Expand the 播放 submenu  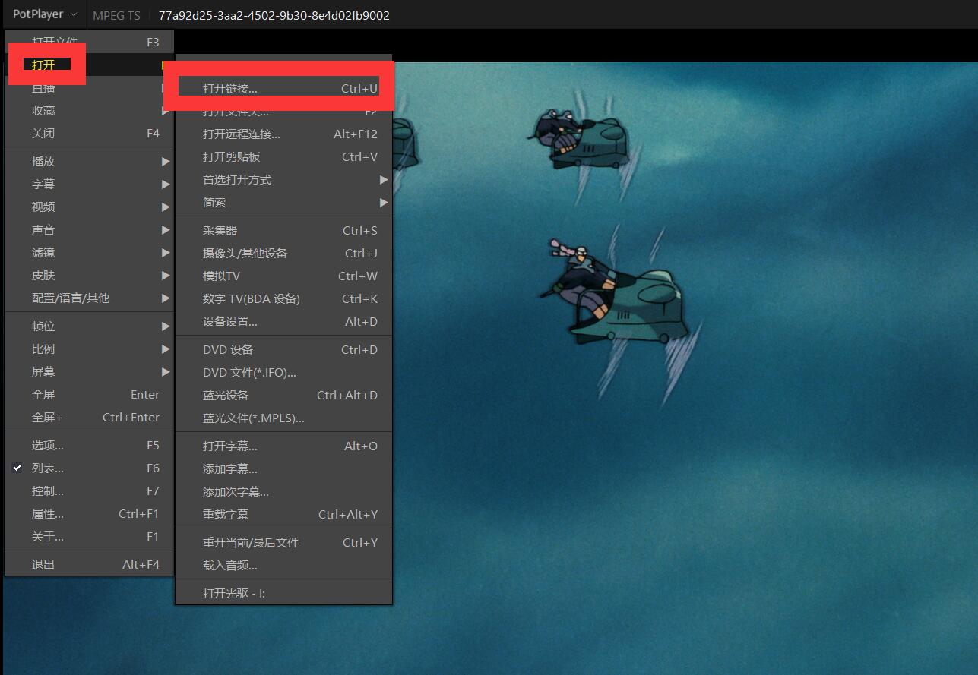click(90, 162)
